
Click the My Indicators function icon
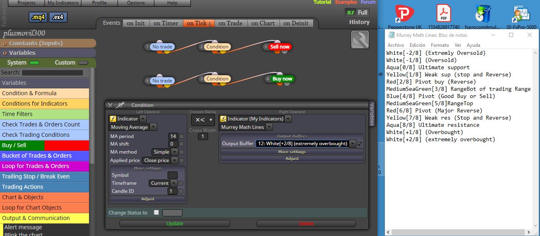223,119
